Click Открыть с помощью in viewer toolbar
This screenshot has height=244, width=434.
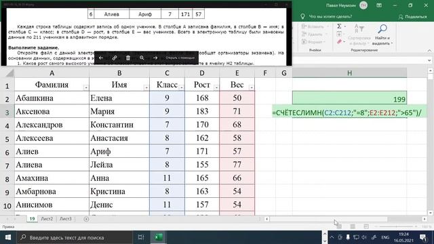pyautogui.click(x=180, y=58)
